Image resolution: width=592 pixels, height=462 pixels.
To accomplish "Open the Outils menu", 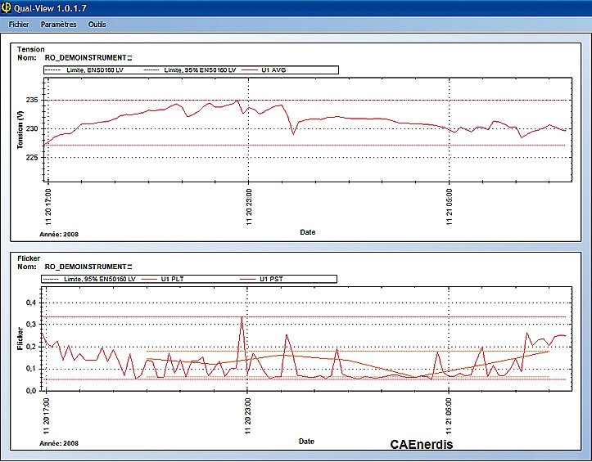I will click(97, 25).
